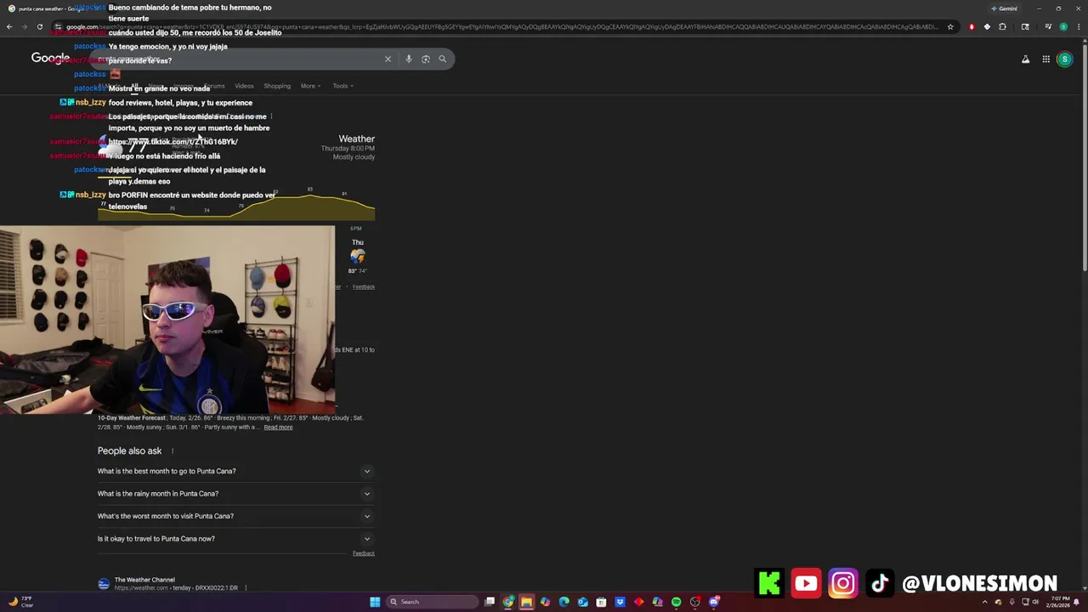
Task: Start voice search via microphone icon
Action: click(409, 59)
